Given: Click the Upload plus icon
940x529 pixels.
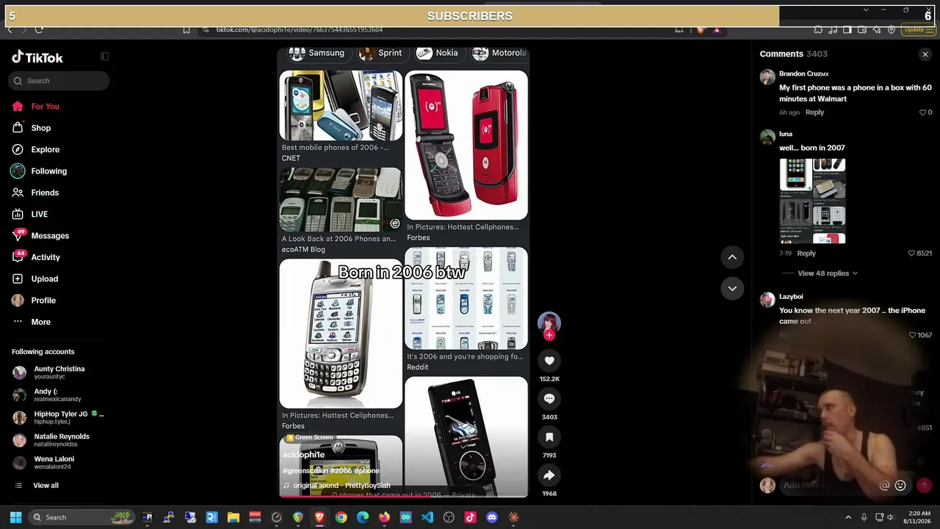Looking at the screenshot, I should 18,279.
